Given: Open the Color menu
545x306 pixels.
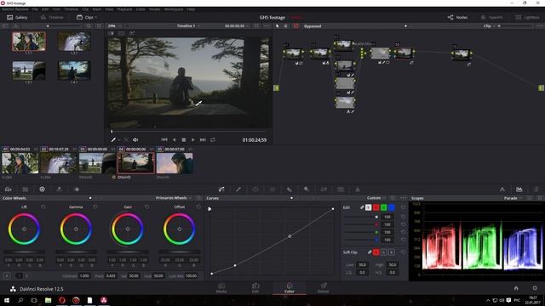Looking at the screenshot, I should (x=141, y=9).
